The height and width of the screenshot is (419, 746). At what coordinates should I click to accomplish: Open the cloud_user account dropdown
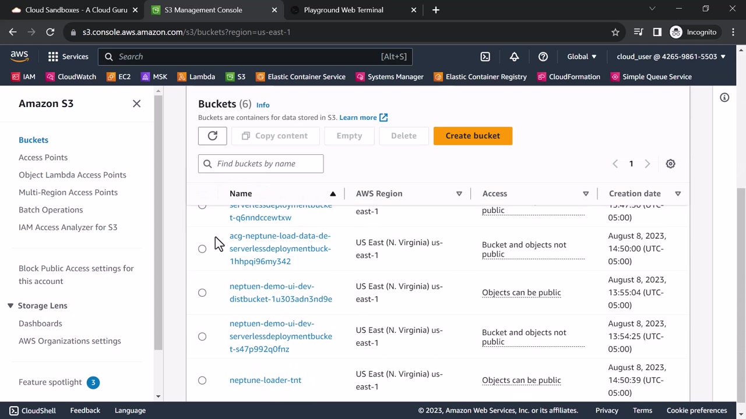click(671, 56)
